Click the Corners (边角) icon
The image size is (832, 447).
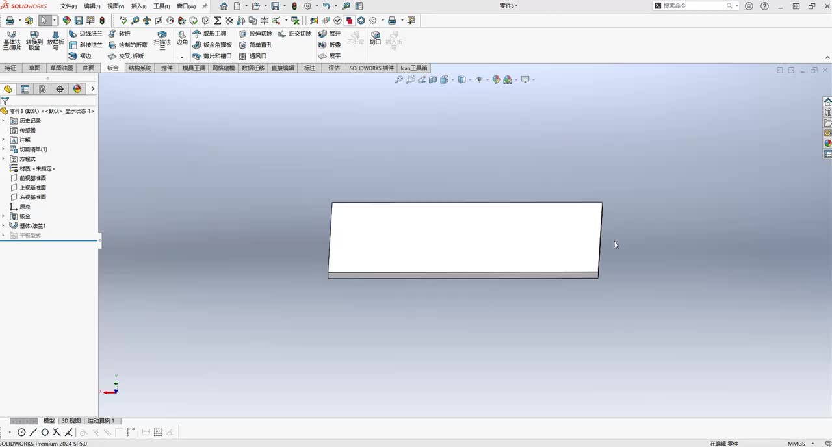point(182,38)
